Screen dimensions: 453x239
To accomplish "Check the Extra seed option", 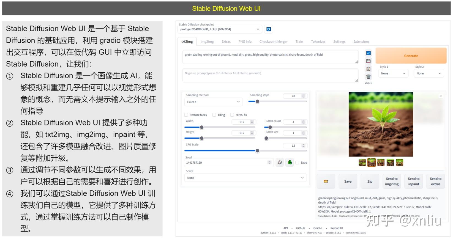I will [297, 163].
